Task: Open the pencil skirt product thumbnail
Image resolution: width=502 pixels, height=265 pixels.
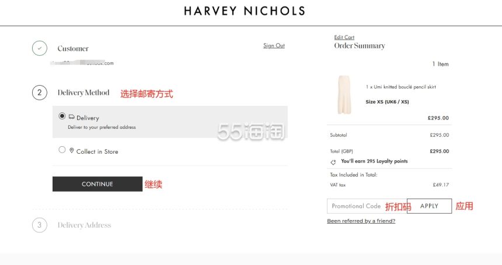Action: [x=344, y=95]
